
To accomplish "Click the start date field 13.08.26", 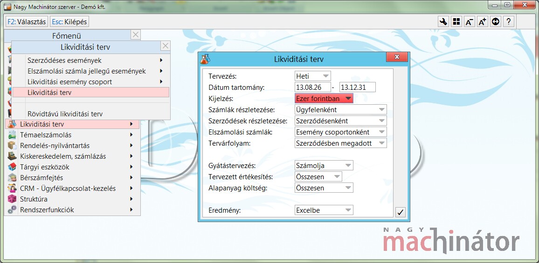I will pyautogui.click(x=312, y=87).
